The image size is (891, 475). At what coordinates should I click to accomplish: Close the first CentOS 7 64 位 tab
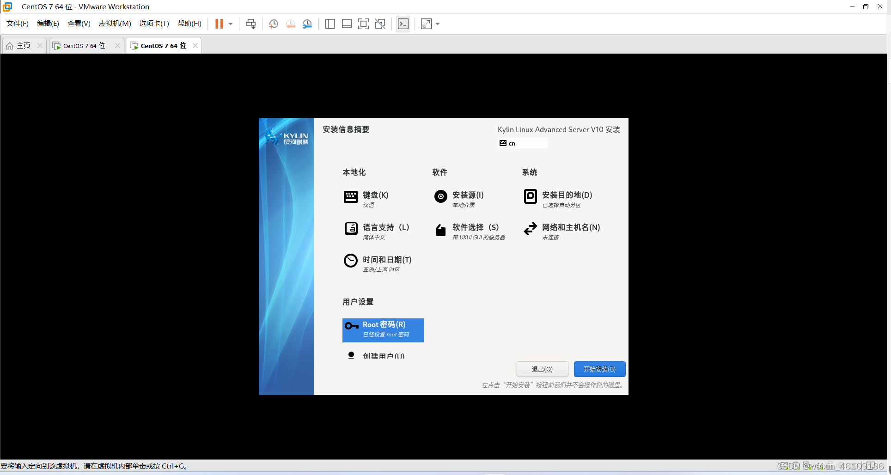[x=117, y=45]
